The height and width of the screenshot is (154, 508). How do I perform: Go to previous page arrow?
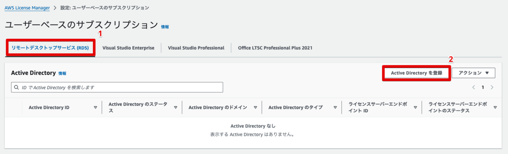point(474,87)
